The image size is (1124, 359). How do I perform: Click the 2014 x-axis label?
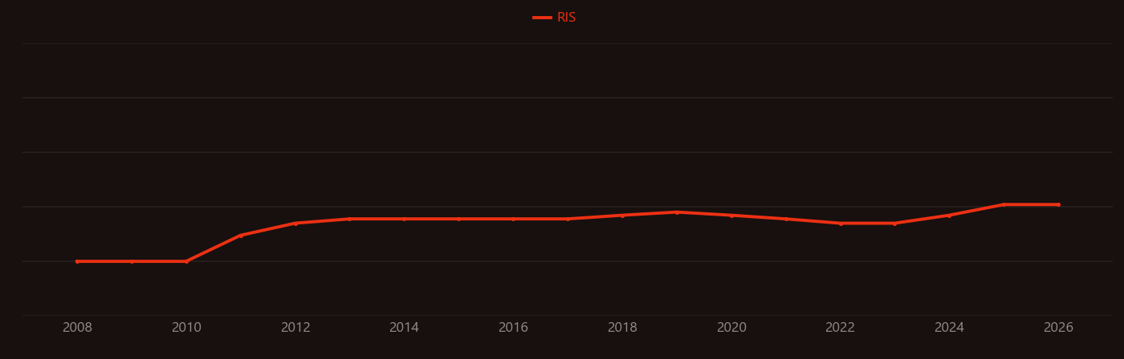coord(405,328)
